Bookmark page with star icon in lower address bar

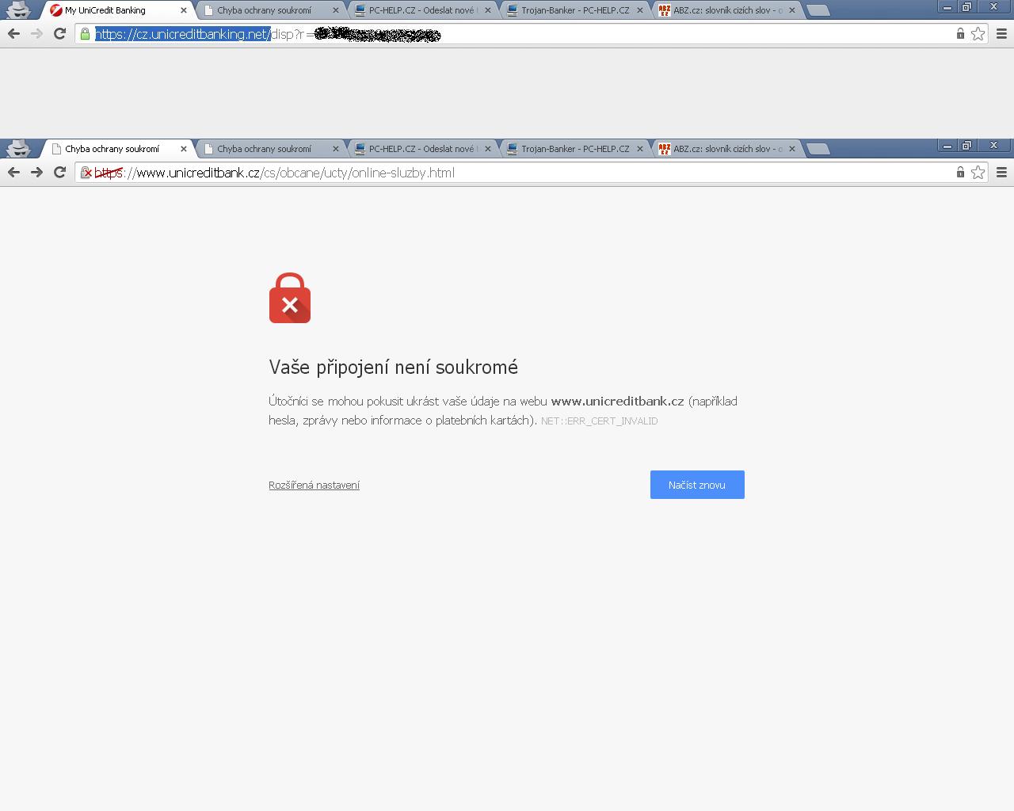pos(978,173)
